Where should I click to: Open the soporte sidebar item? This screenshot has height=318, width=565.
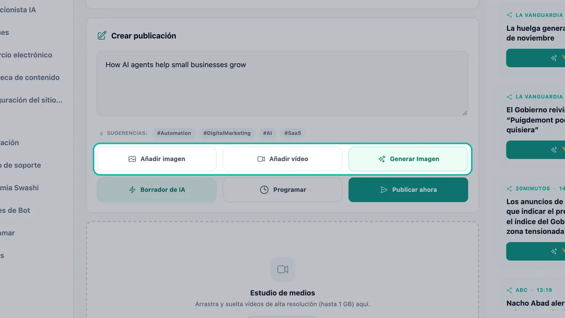click(21, 165)
